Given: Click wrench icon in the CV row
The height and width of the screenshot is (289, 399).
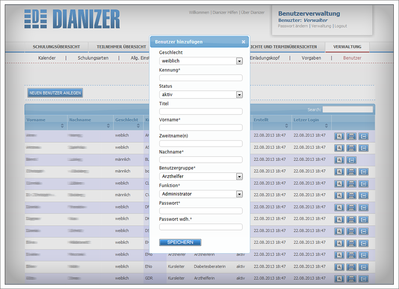Looking at the screenshot, I should pyautogui.click(x=339, y=196).
